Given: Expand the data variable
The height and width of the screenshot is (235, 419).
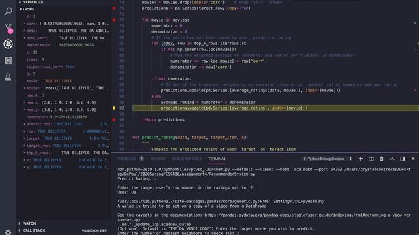Looking at the screenshot, I should pos(24,31).
